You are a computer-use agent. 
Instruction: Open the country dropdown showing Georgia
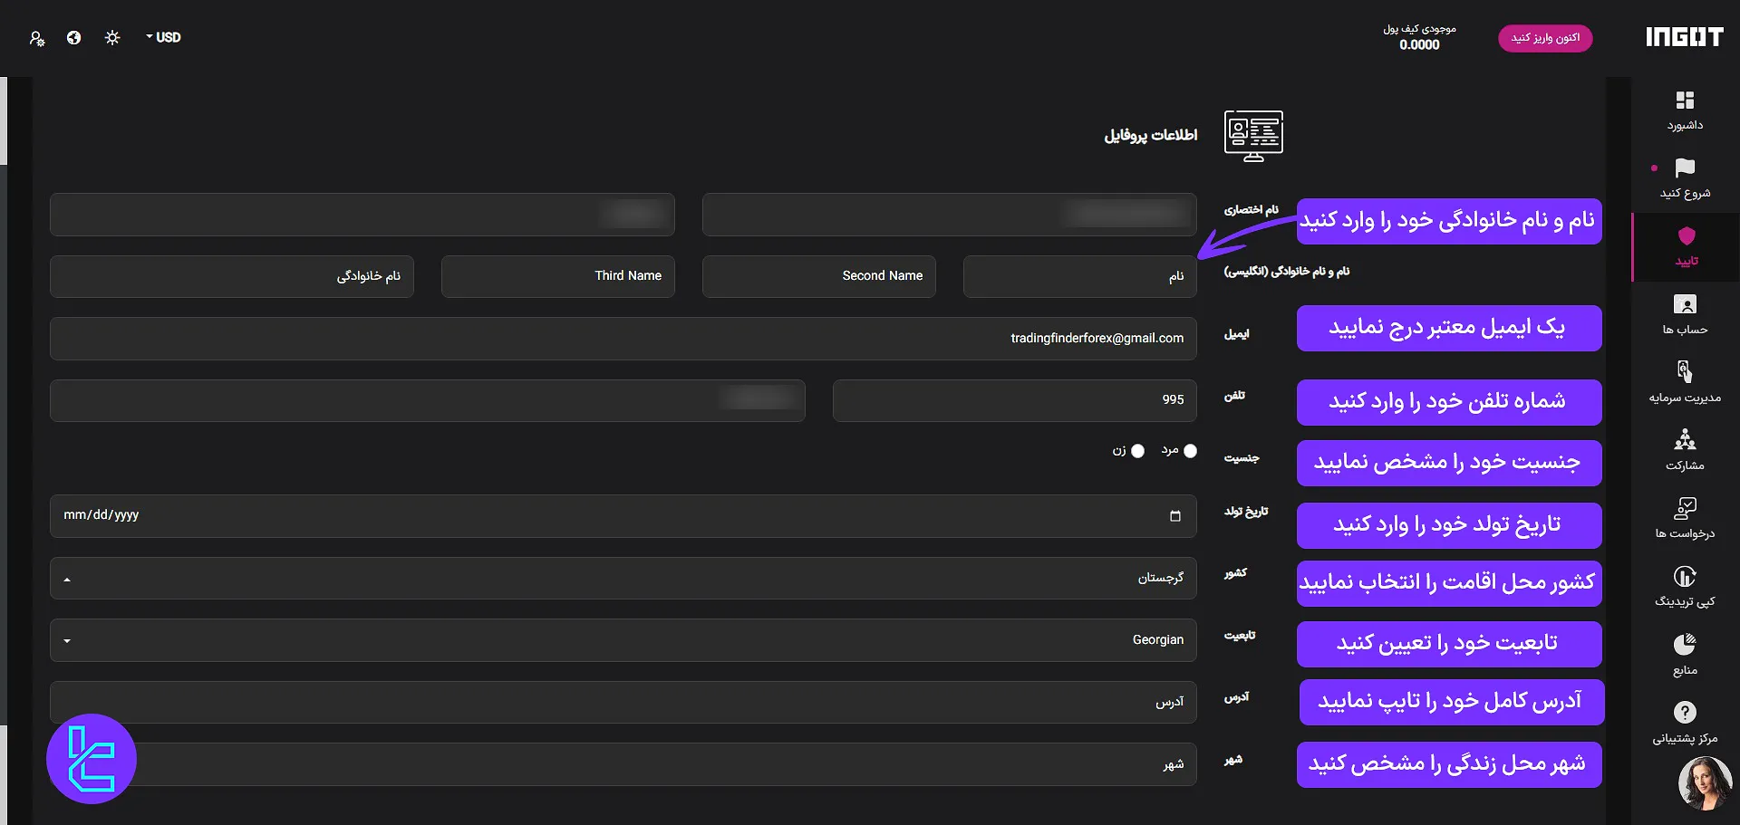(623, 578)
